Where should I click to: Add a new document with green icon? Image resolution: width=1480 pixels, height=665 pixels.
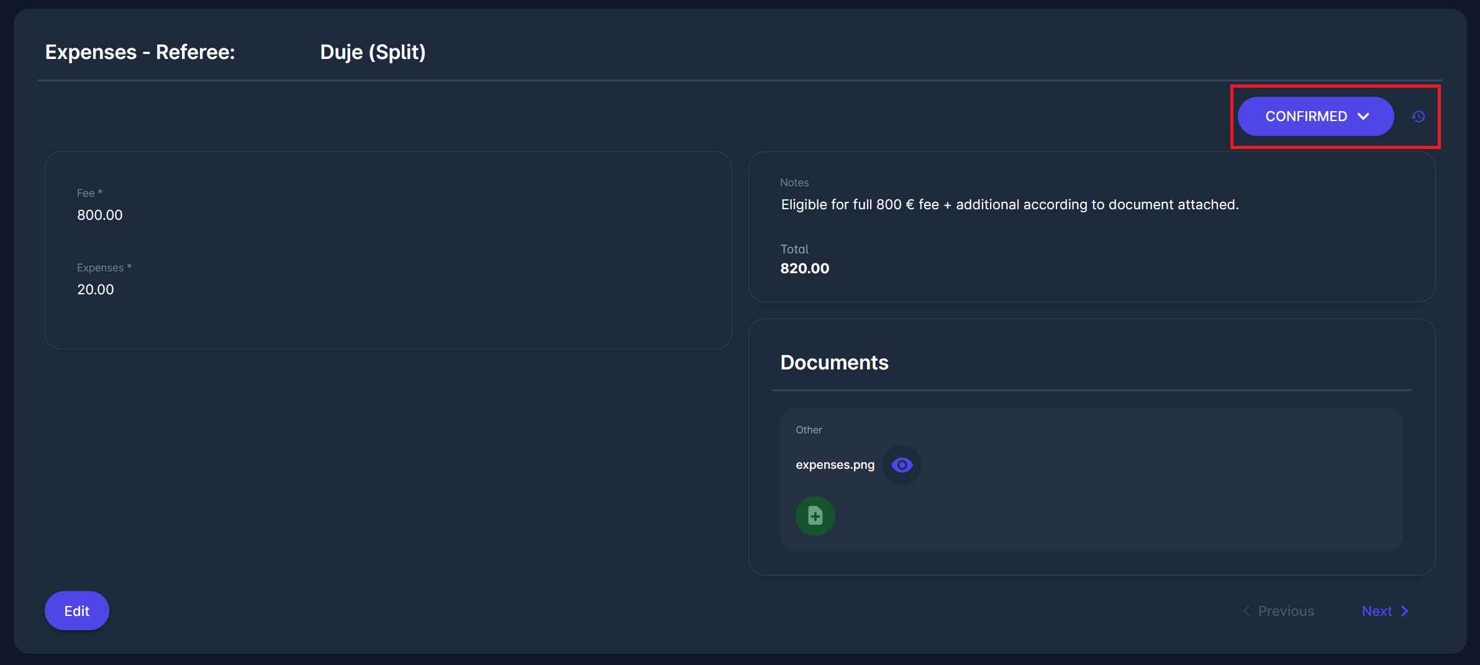tap(815, 516)
